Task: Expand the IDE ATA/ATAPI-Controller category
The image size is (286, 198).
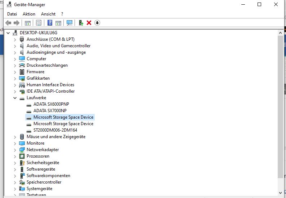Action: pyautogui.click(x=15, y=91)
